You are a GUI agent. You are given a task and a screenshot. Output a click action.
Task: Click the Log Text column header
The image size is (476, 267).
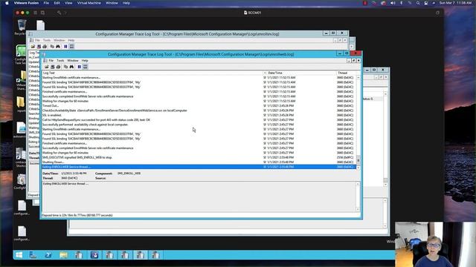(152, 73)
